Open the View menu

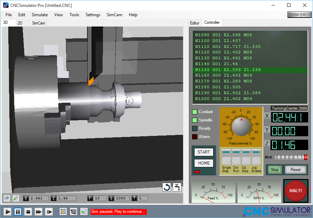pyautogui.click(x=58, y=15)
